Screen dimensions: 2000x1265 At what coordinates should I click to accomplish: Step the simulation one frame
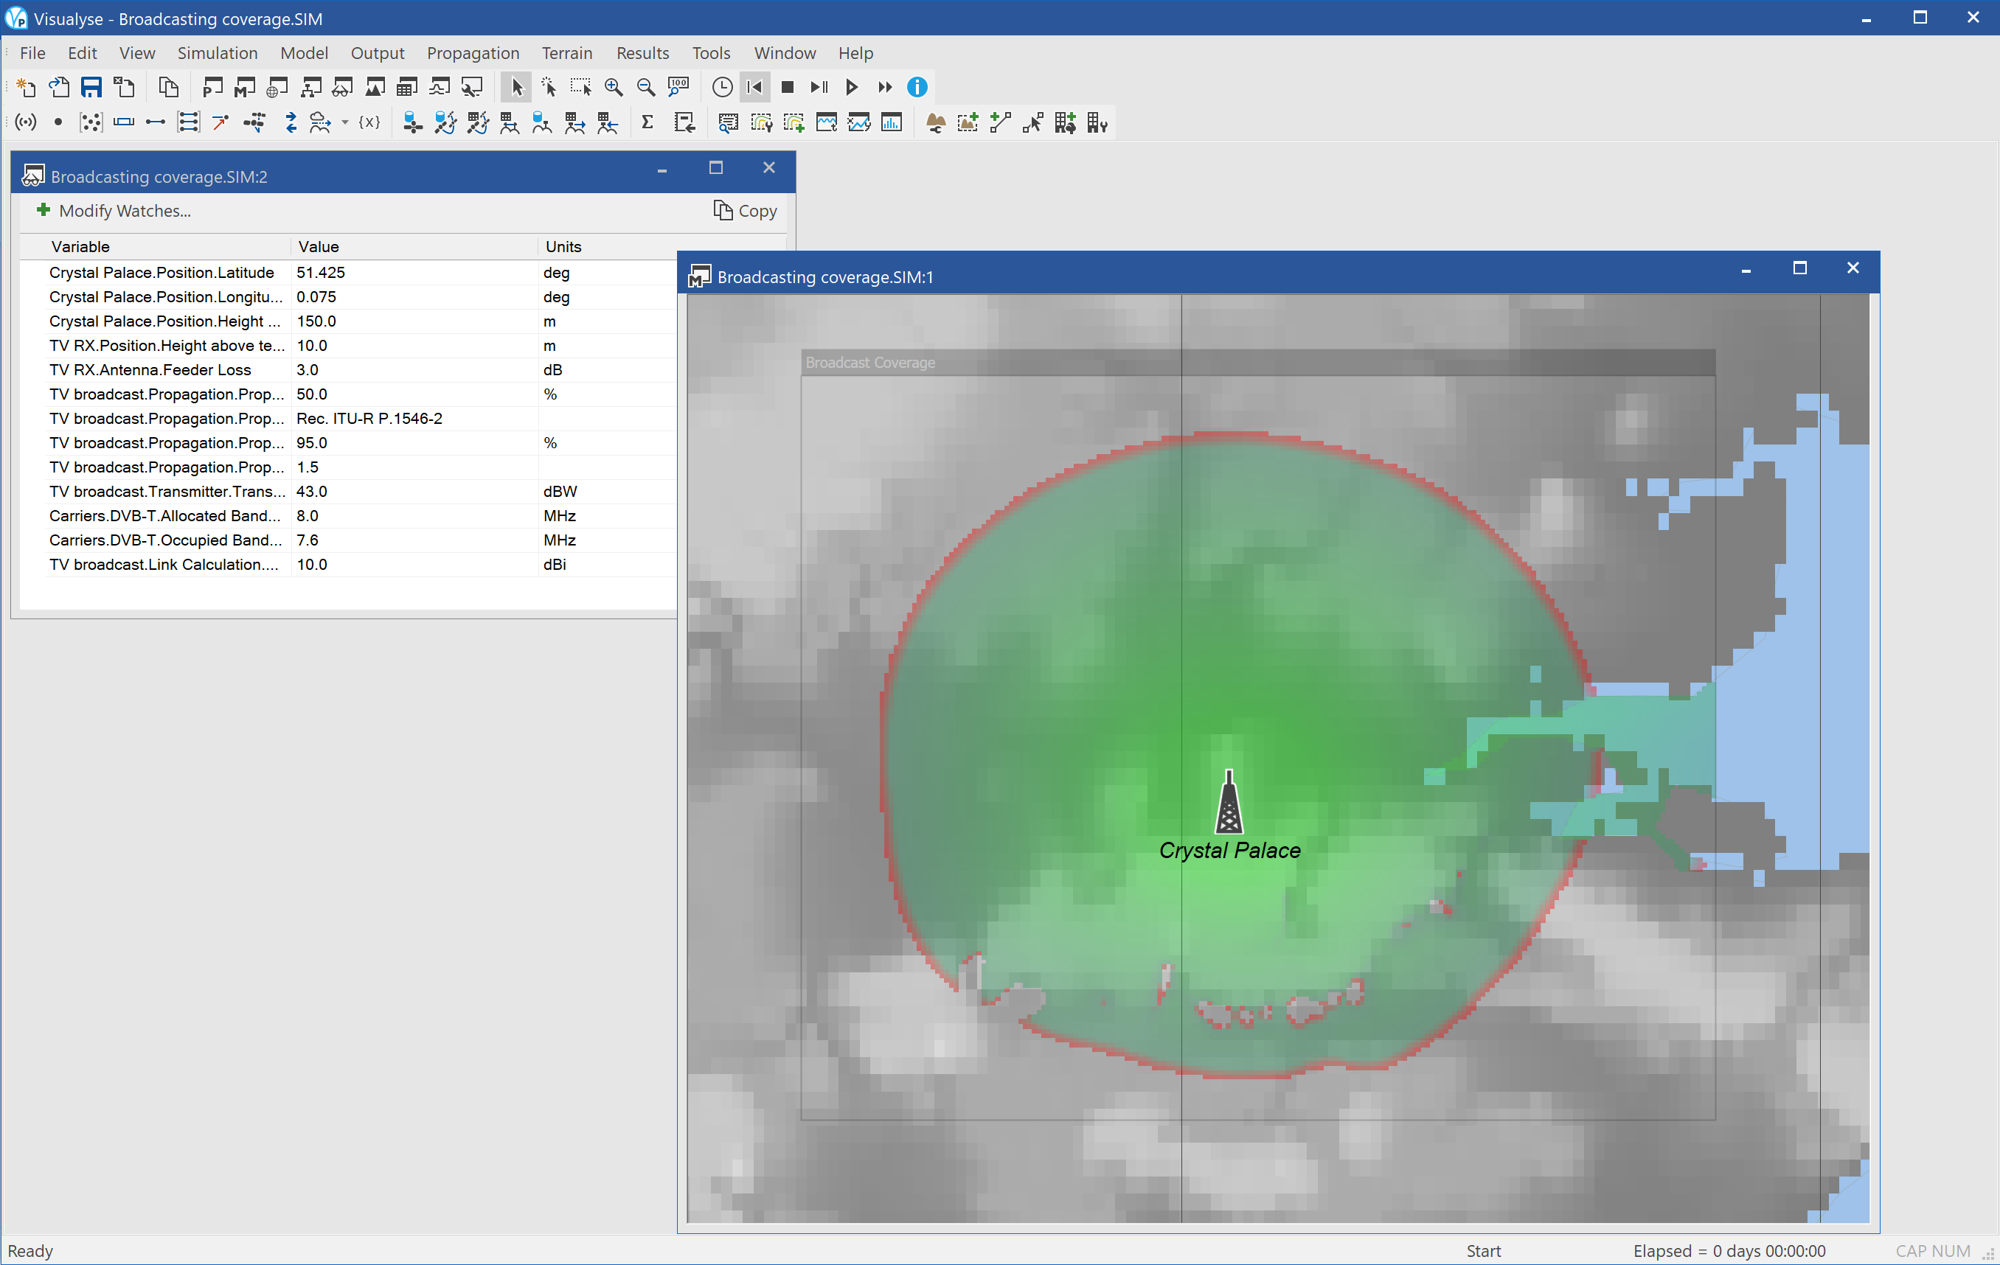[820, 87]
